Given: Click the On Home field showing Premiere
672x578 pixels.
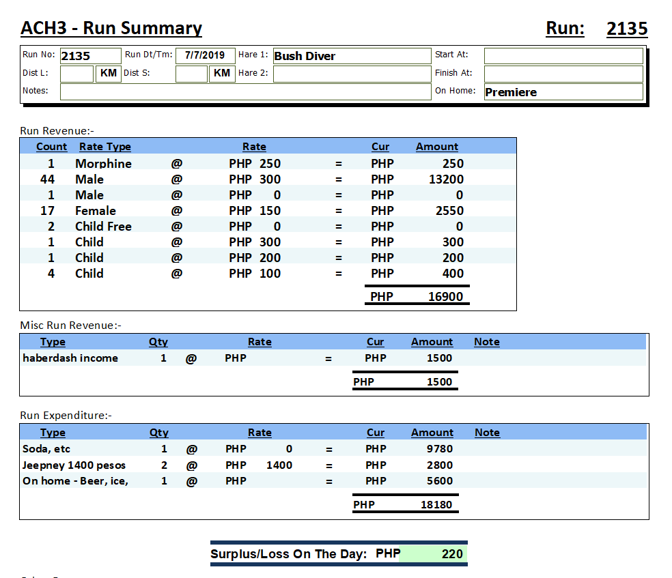Looking at the screenshot, I should (x=563, y=92).
